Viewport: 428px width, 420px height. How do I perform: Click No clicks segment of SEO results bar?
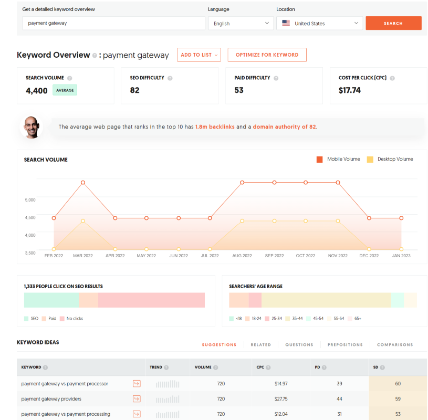151,300
